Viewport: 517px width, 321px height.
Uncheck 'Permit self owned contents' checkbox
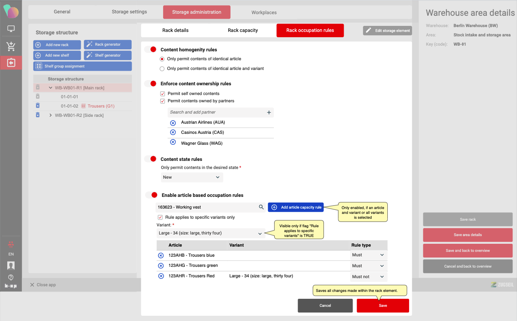tap(163, 94)
